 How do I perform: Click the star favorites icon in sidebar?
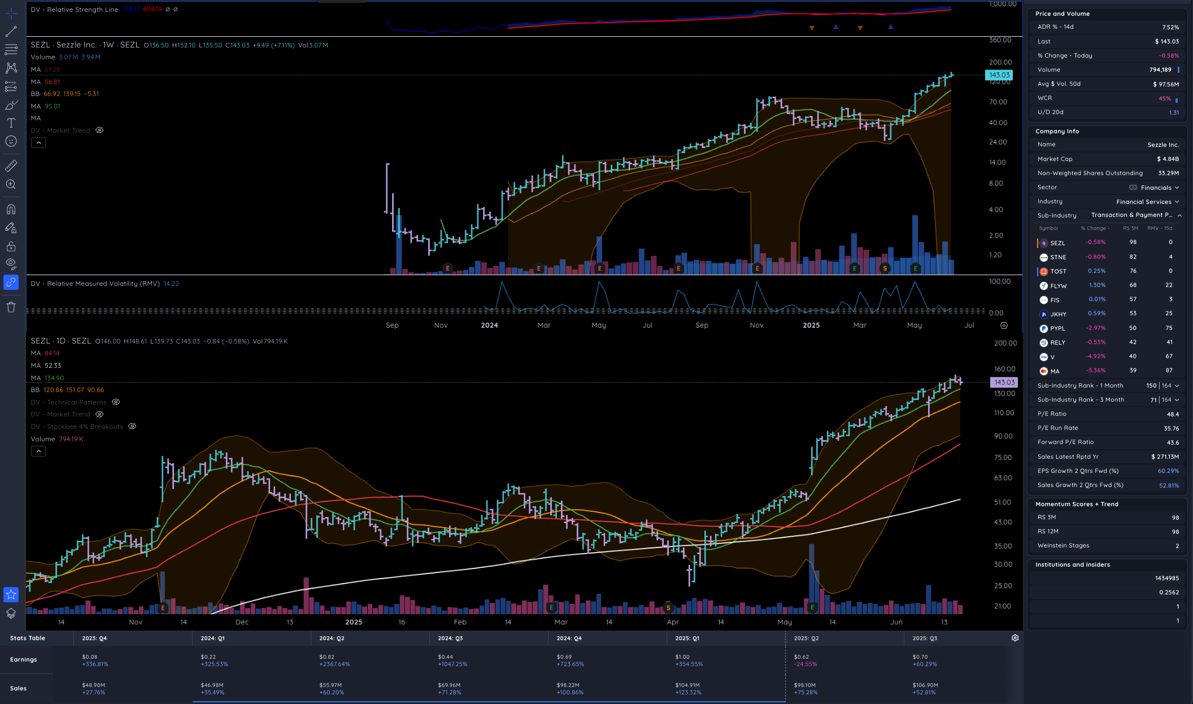pos(11,594)
